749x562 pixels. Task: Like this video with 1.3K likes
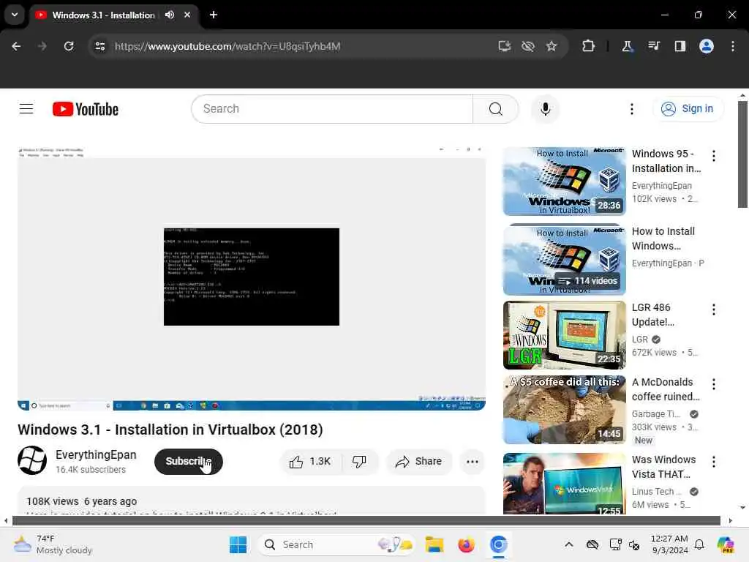[310, 462]
